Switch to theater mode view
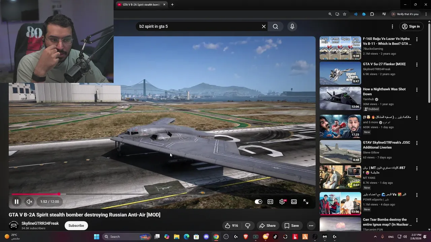This screenshot has height=242, width=431. [x=294, y=202]
